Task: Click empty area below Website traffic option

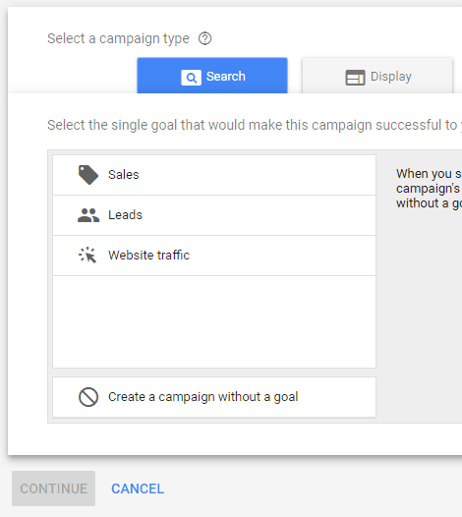Action: point(214,321)
